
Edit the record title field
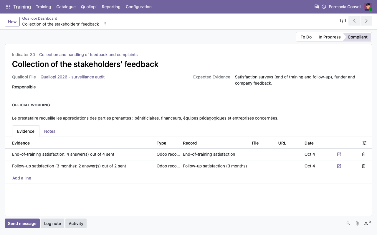188,64
